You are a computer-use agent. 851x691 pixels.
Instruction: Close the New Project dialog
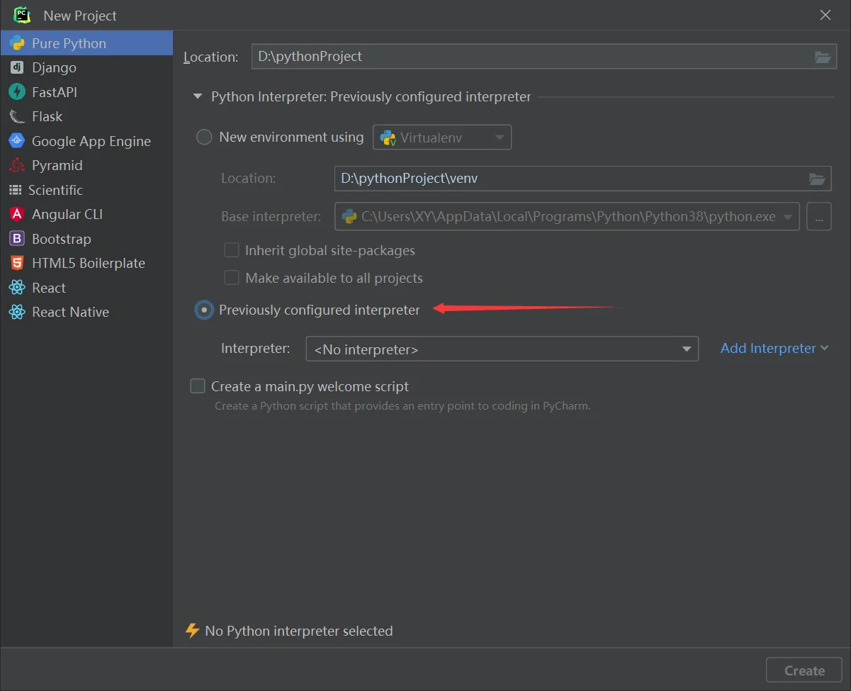(x=825, y=15)
